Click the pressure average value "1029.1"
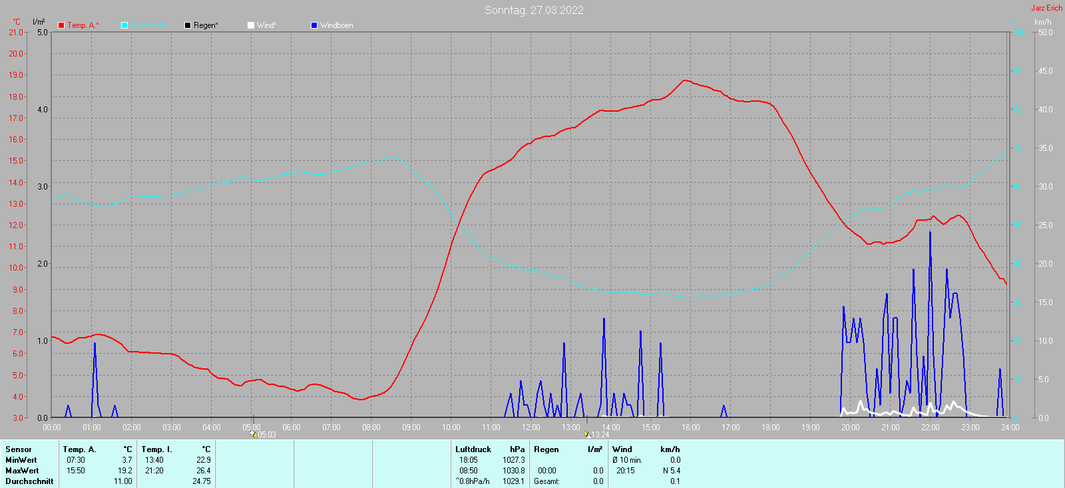This screenshot has width=1065, height=488. pyautogui.click(x=514, y=481)
